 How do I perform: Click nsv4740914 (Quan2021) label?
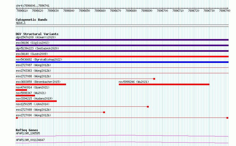(x=33, y=87)
